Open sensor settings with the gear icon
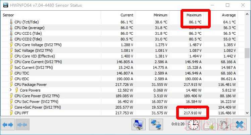The height and width of the screenshot is (135, 251). pyautogui.click(x=224, y=125)
